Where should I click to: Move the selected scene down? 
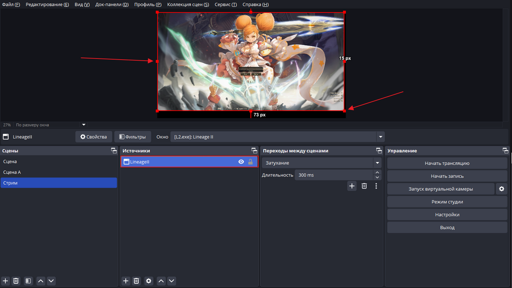(51, 281)
